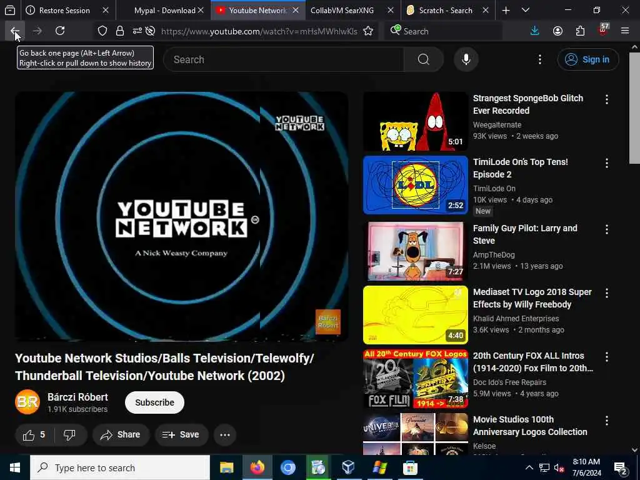This screenshot has width=640, height=480.
Task: Open the Mediaset yellow video thumbnail
Action: coord(416,315)
